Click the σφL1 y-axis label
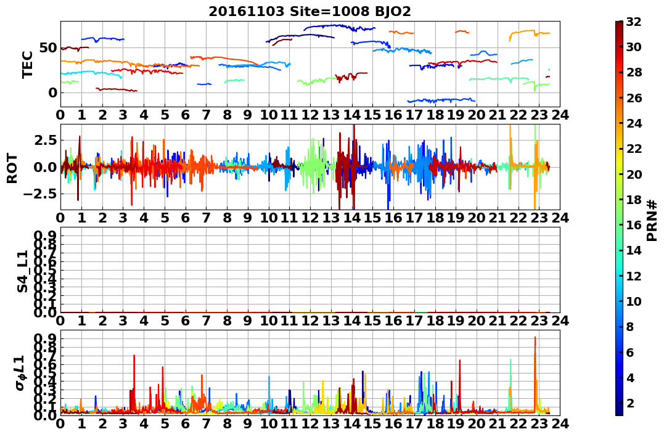This screenshot has width=664, height=437. [x=20, y=373]
